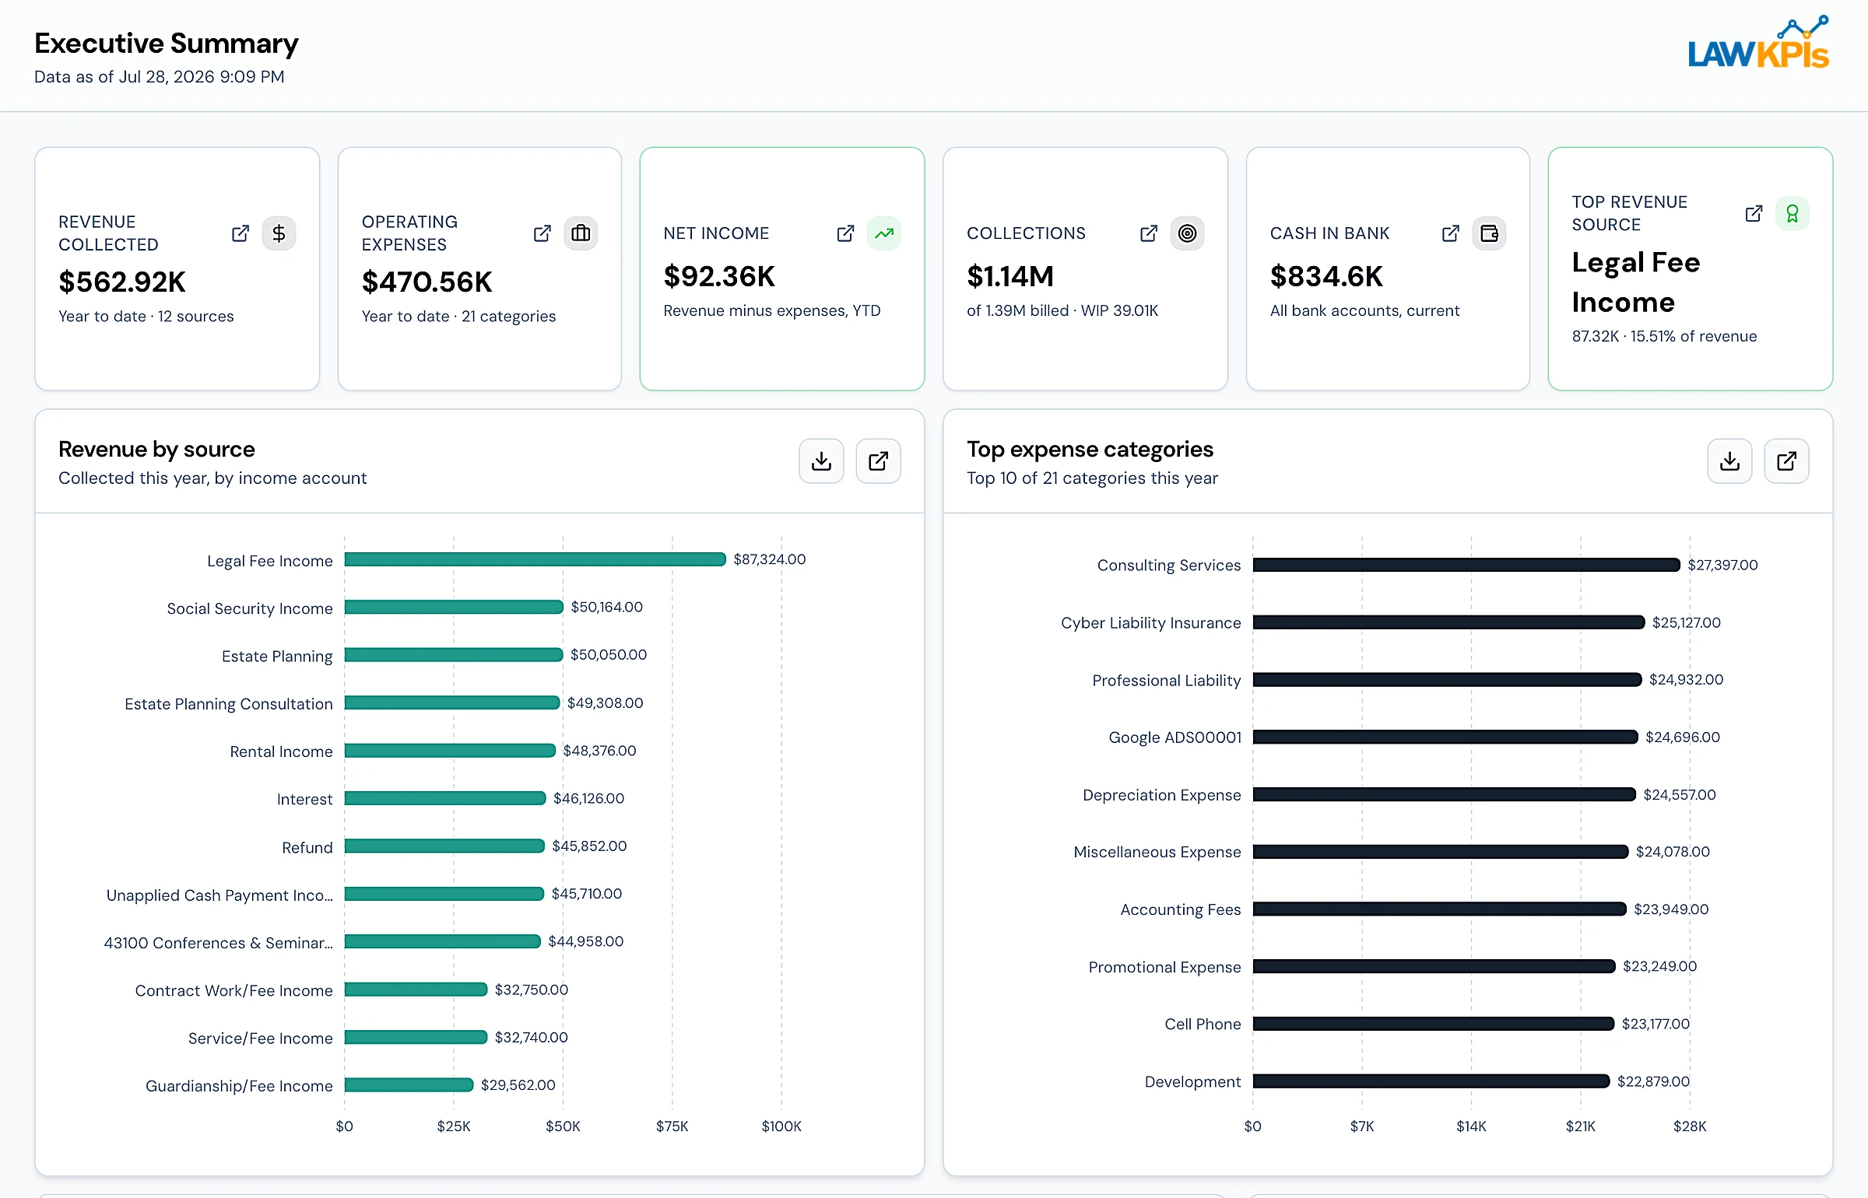
Task: Click the $1.14M collections value
Action: (1010, 276)
